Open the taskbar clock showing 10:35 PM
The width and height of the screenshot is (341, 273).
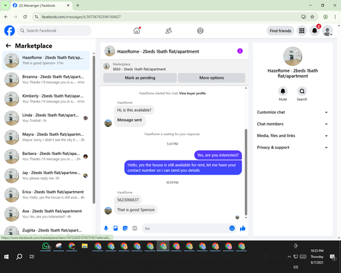click(x=317, y=257)
